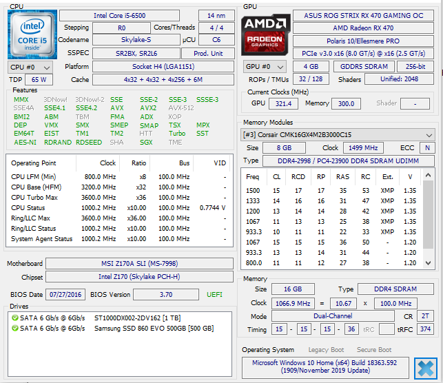Click the memory timings scrollbar up arrow
Screen dimensions: 443x383
point(428,176)
